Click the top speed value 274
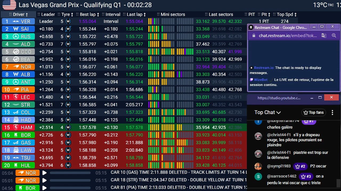341x191 pixels. pyautogui.click(x=285, y=21)
